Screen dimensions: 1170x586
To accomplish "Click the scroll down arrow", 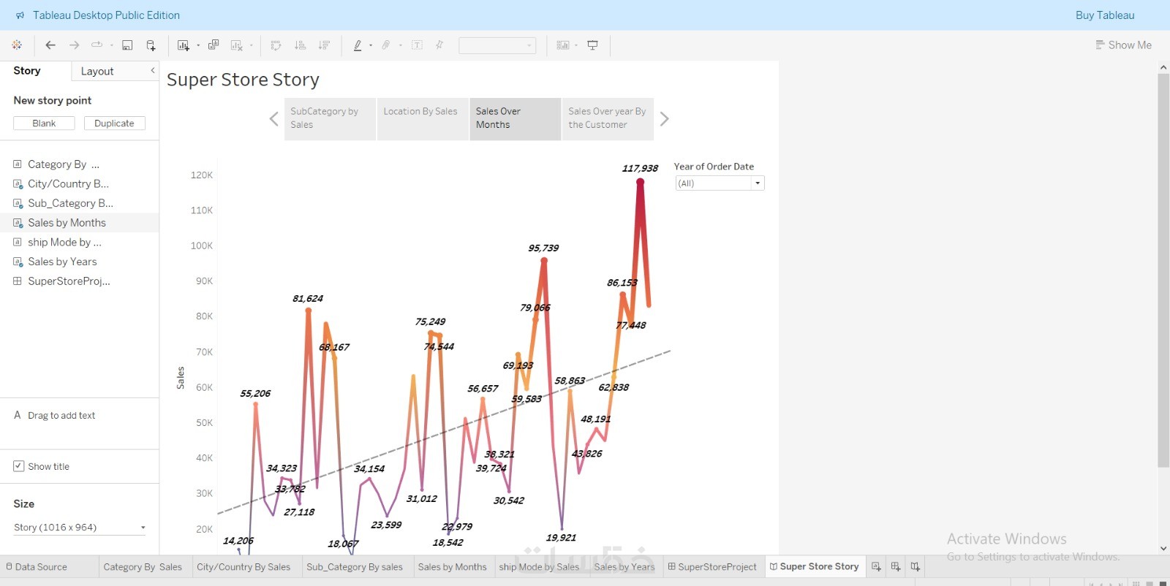I will 1163,548.
